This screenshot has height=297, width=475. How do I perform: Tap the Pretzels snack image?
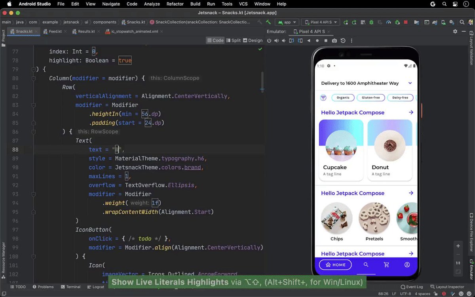(374, 218)
